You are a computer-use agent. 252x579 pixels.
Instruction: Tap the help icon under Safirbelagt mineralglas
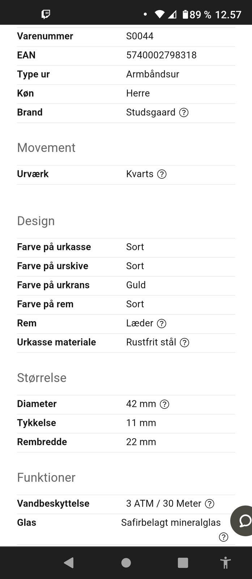click(x=223, y=537)
